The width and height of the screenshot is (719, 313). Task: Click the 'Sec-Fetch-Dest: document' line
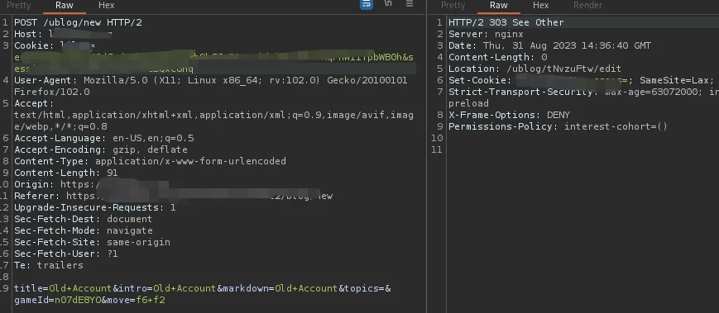point(83,219)
